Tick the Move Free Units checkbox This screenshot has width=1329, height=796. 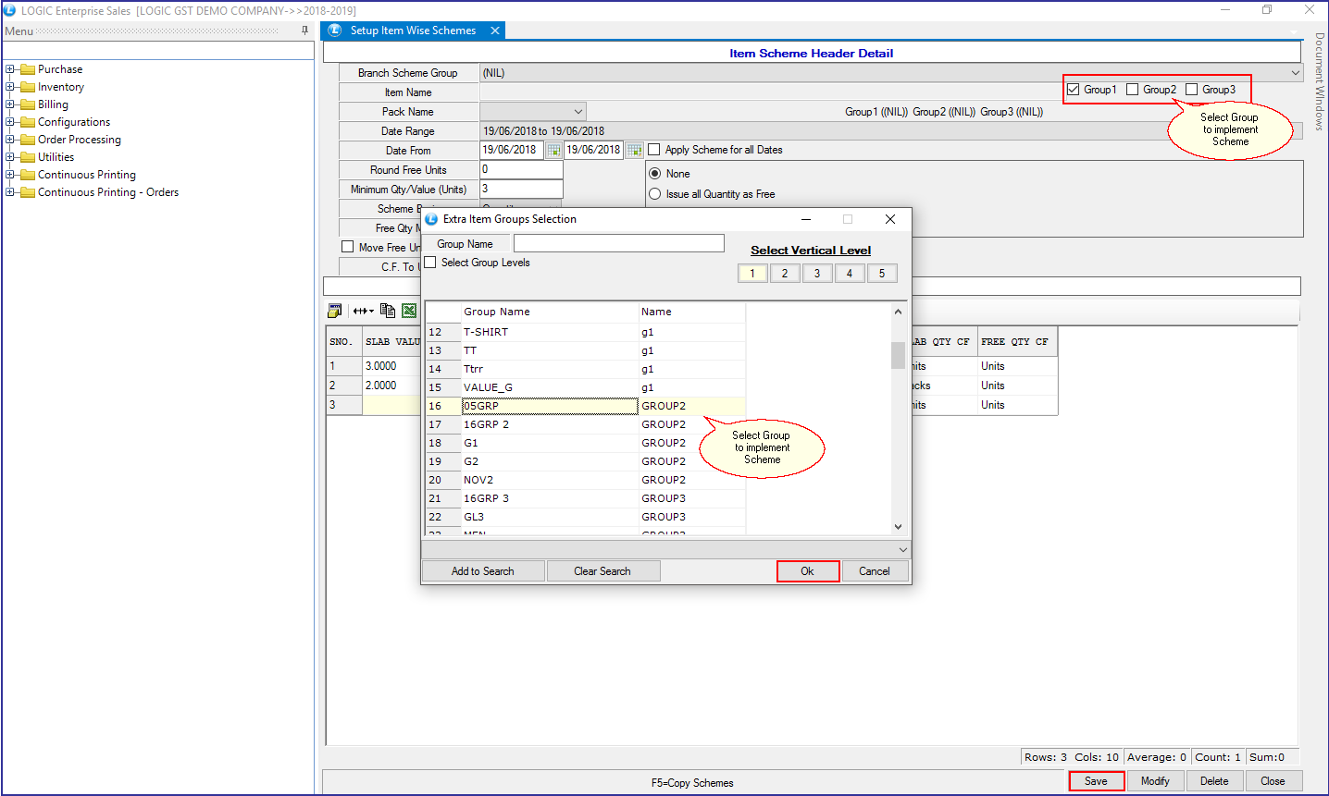pos(348,247)
